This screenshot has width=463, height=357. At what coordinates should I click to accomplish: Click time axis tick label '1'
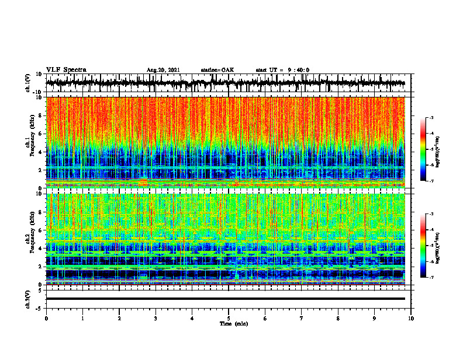point(82,318)
